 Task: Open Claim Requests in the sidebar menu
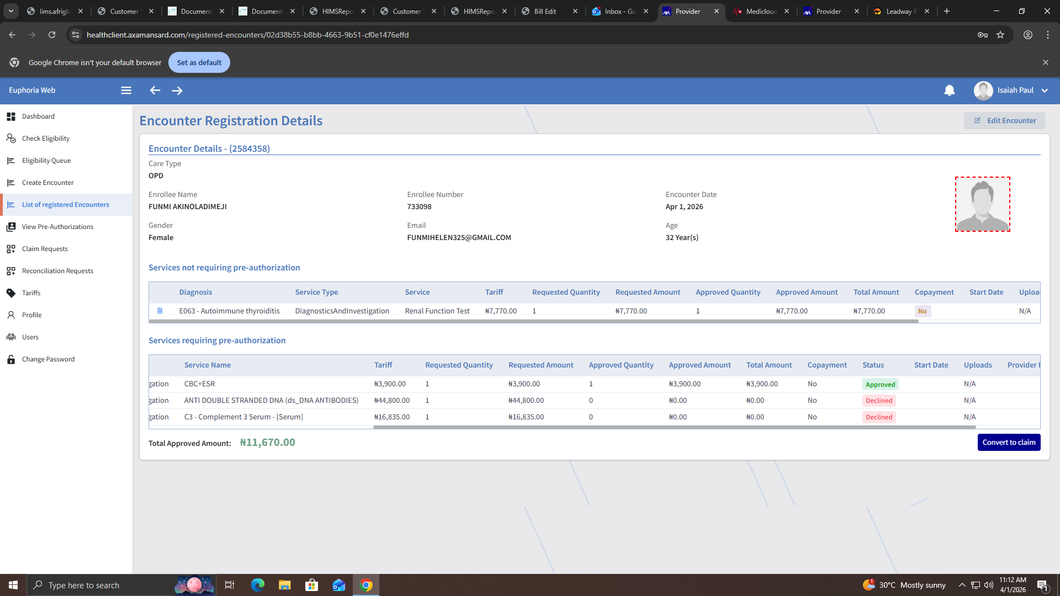tap(45, 249)
